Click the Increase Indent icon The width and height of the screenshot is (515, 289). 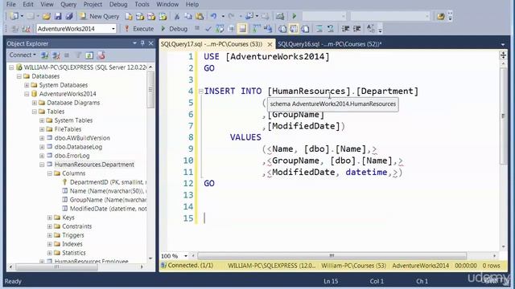point(356,29)
